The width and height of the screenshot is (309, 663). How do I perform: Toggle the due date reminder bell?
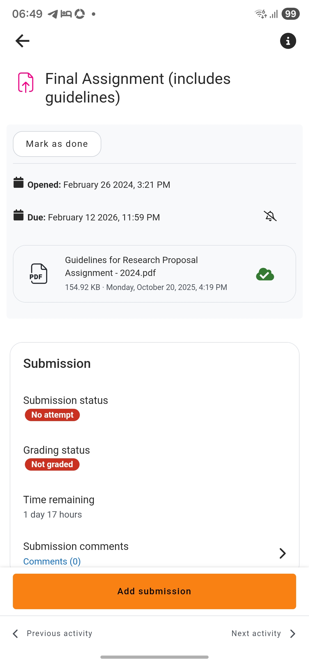click(270, 216)
